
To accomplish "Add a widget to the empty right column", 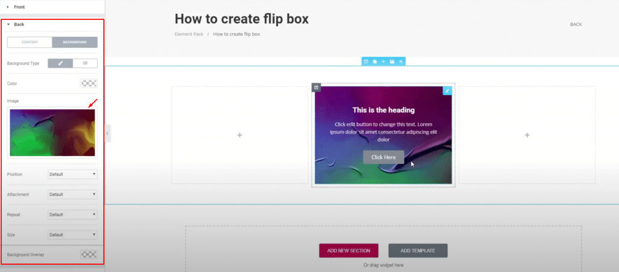I will pyautogui.click(x=527, y=135).
